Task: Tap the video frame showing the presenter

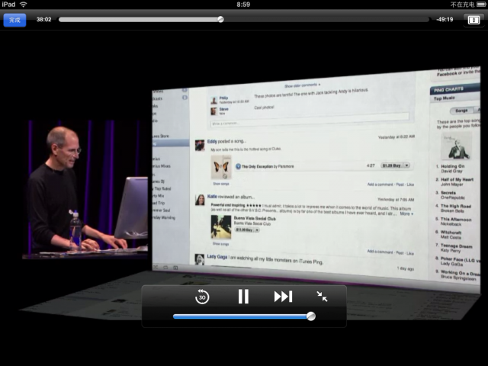Action: coord(85,189)
